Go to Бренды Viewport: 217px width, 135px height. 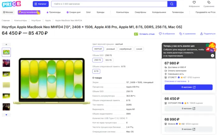pyautogui.click(x=101, y=12)
